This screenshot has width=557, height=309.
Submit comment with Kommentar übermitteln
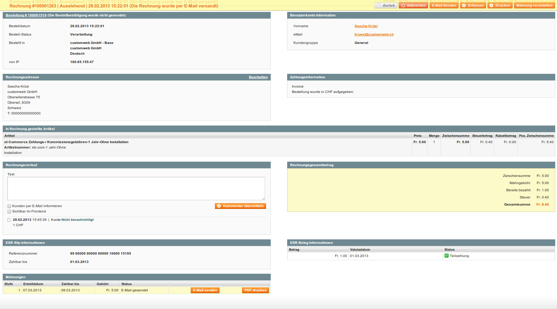[240, 206]
